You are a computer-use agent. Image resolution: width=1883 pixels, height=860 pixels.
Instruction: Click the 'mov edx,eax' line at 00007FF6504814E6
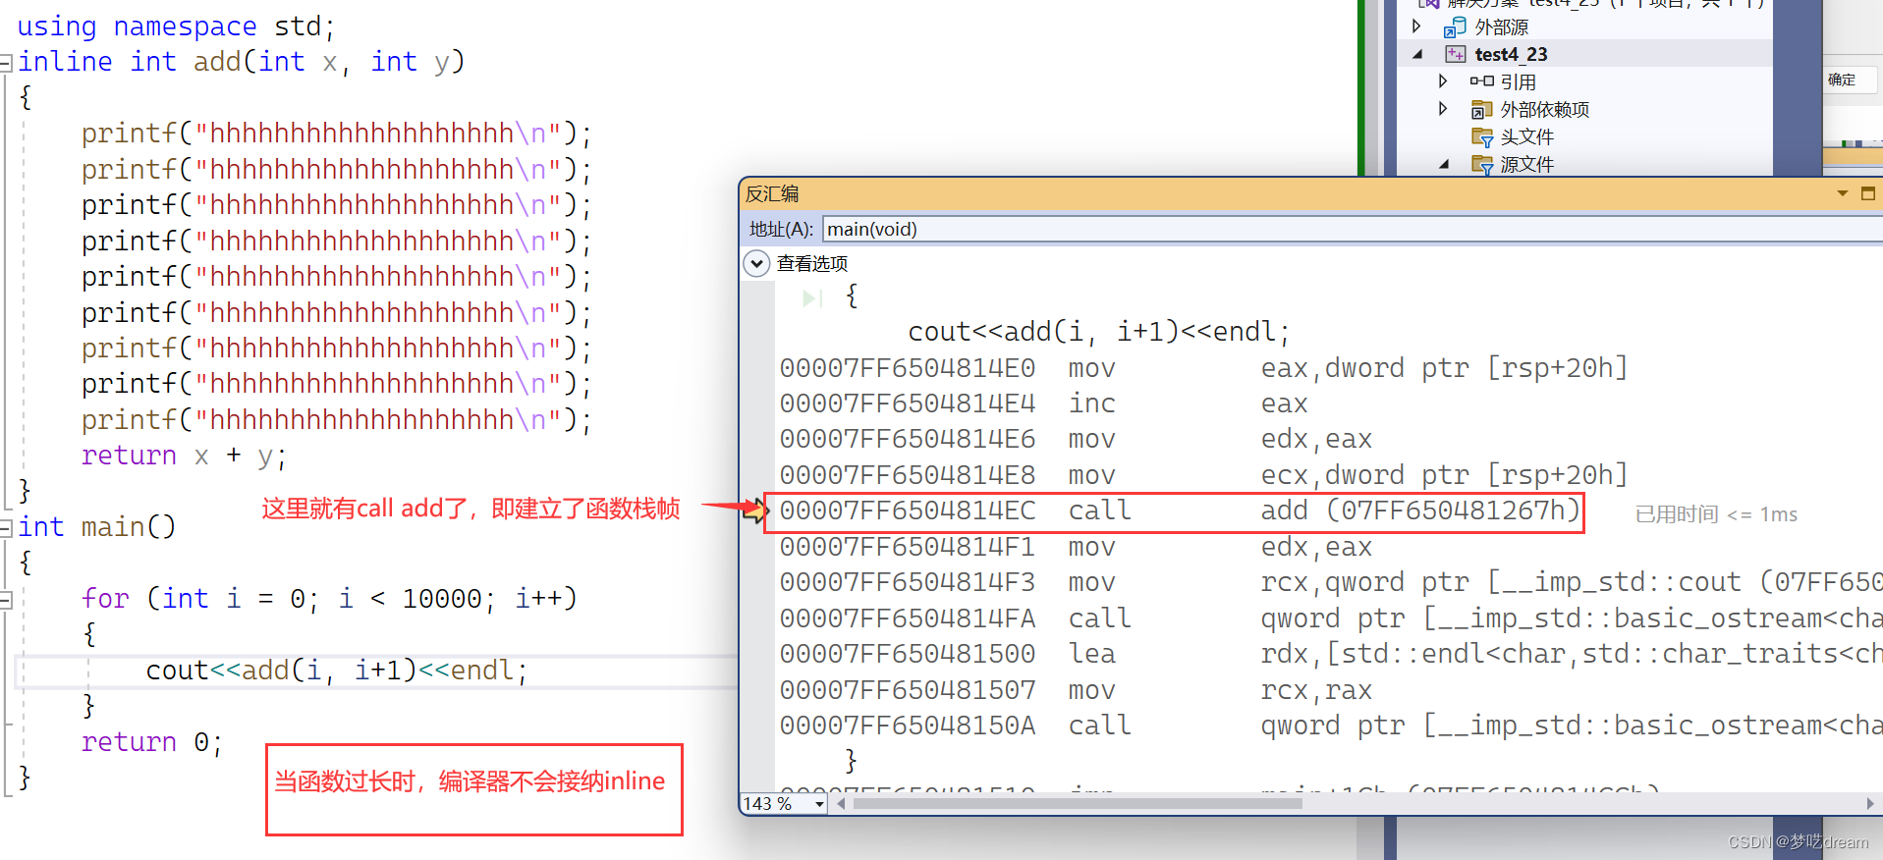(x=1076, y=439)
